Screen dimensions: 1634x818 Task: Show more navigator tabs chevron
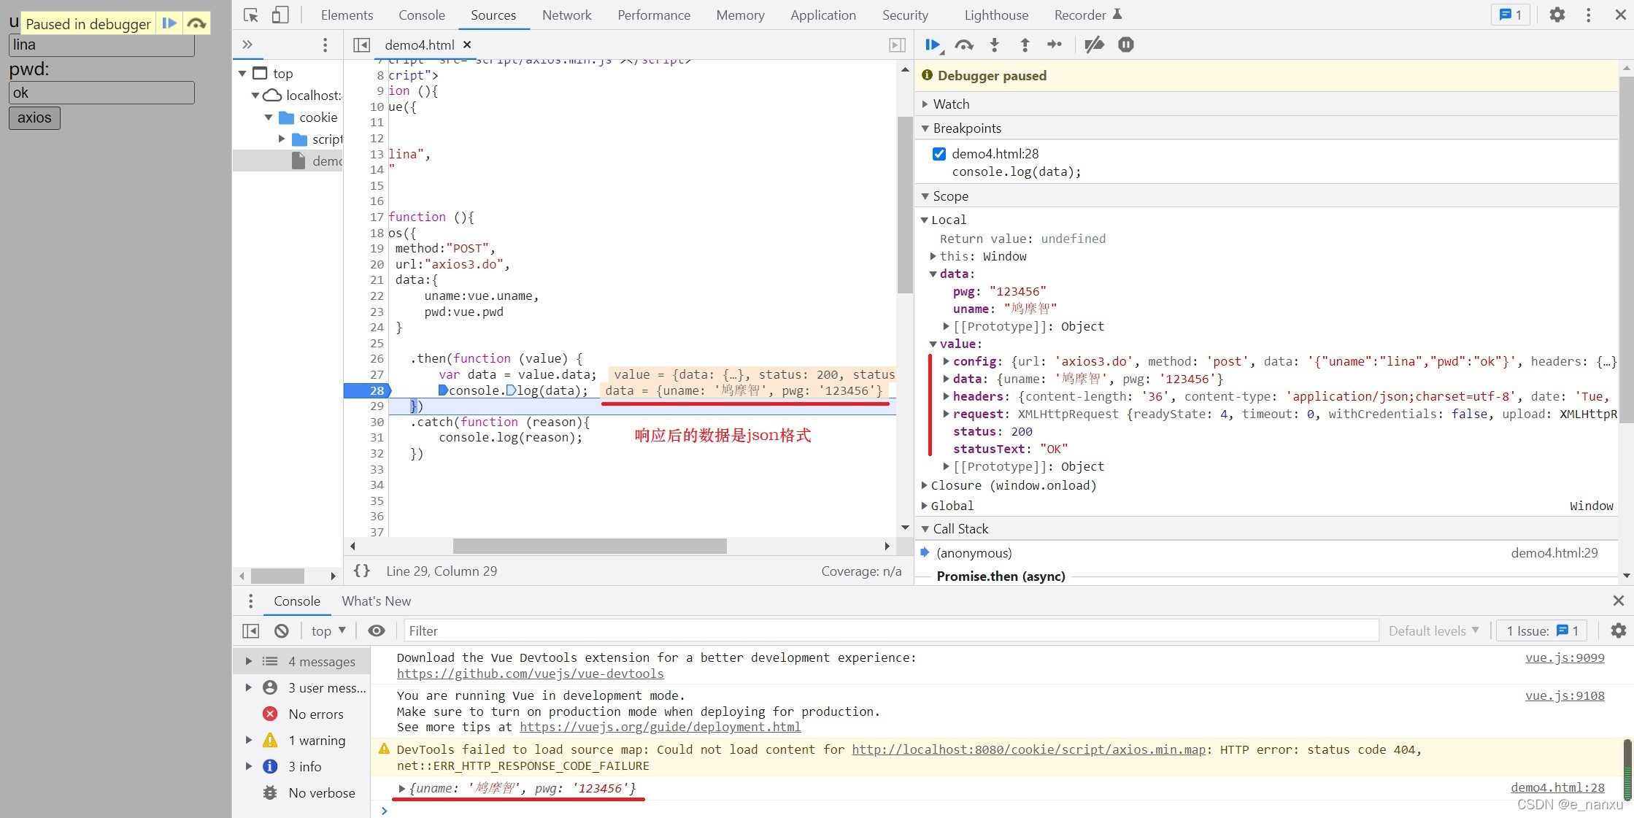click(x=247, y=45)
